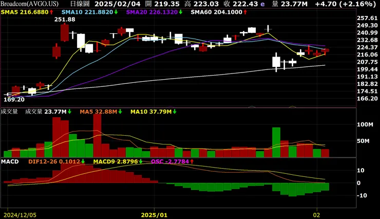The width and height of the screenshot is (380, 219).
Task: Click the low price label 169.20
Action: click(14, 99)
